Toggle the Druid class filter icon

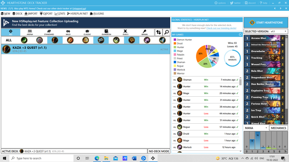[39, 40]
